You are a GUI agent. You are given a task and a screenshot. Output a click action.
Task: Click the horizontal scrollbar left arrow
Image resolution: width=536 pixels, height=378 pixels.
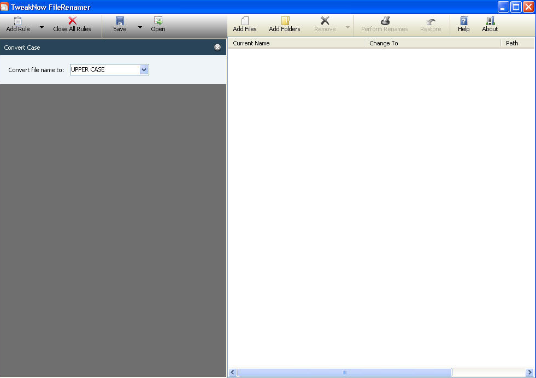pyautogui.click(x=233, y=372)
